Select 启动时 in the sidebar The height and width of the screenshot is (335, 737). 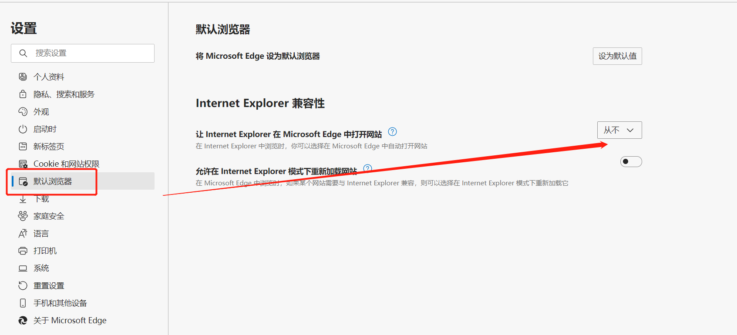(x=83, y=129)
